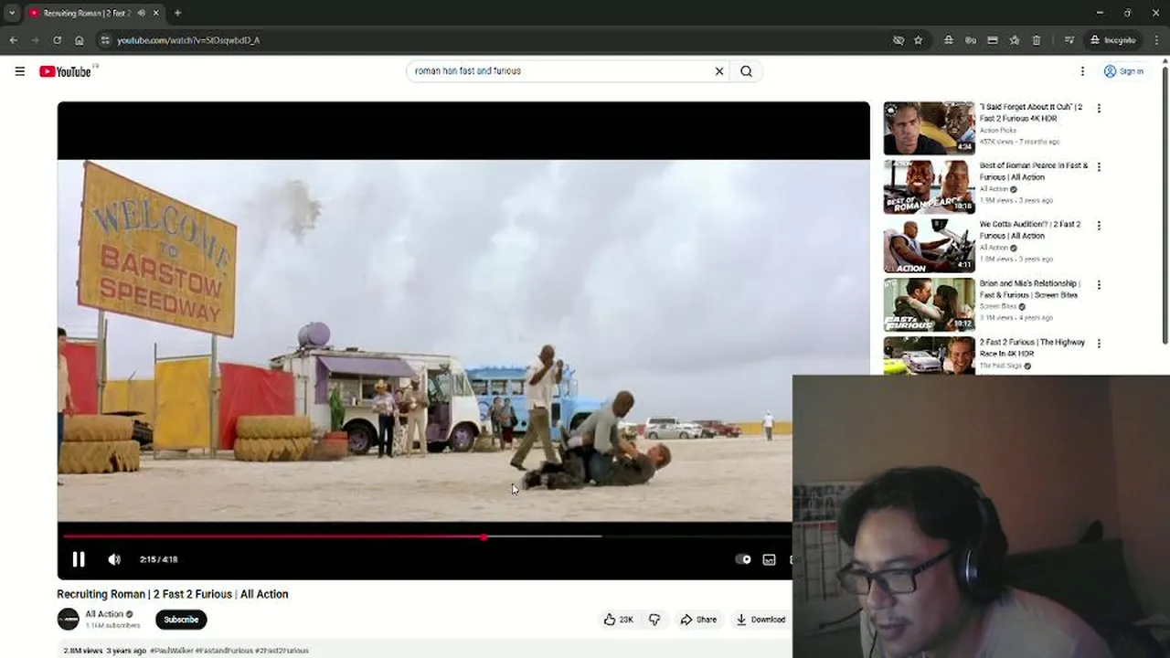Pause the video

pyautogui.click(x=79, y=559)
